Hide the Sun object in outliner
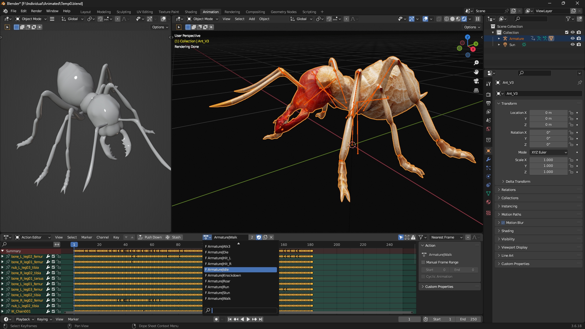This screenshot has width=585, height=329. click(573, 44)
